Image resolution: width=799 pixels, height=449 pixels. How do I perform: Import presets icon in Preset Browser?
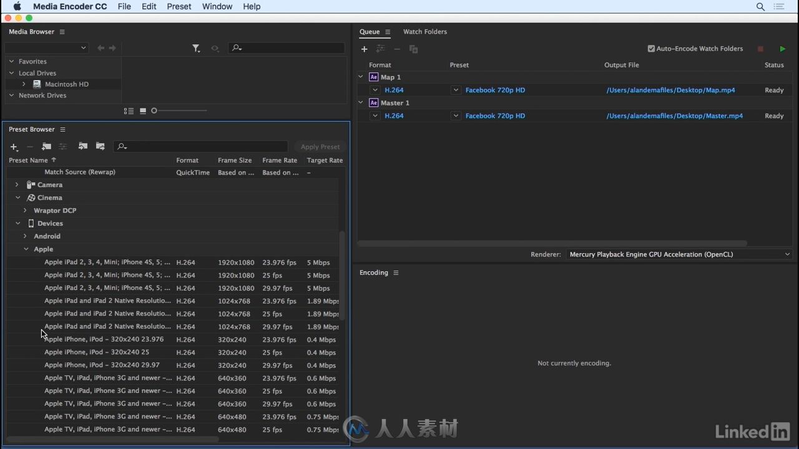[x=82, y=147]
